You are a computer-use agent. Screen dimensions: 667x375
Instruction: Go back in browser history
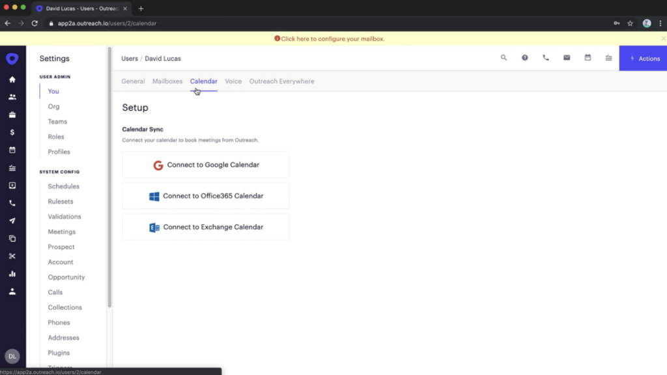pos(8,23)
